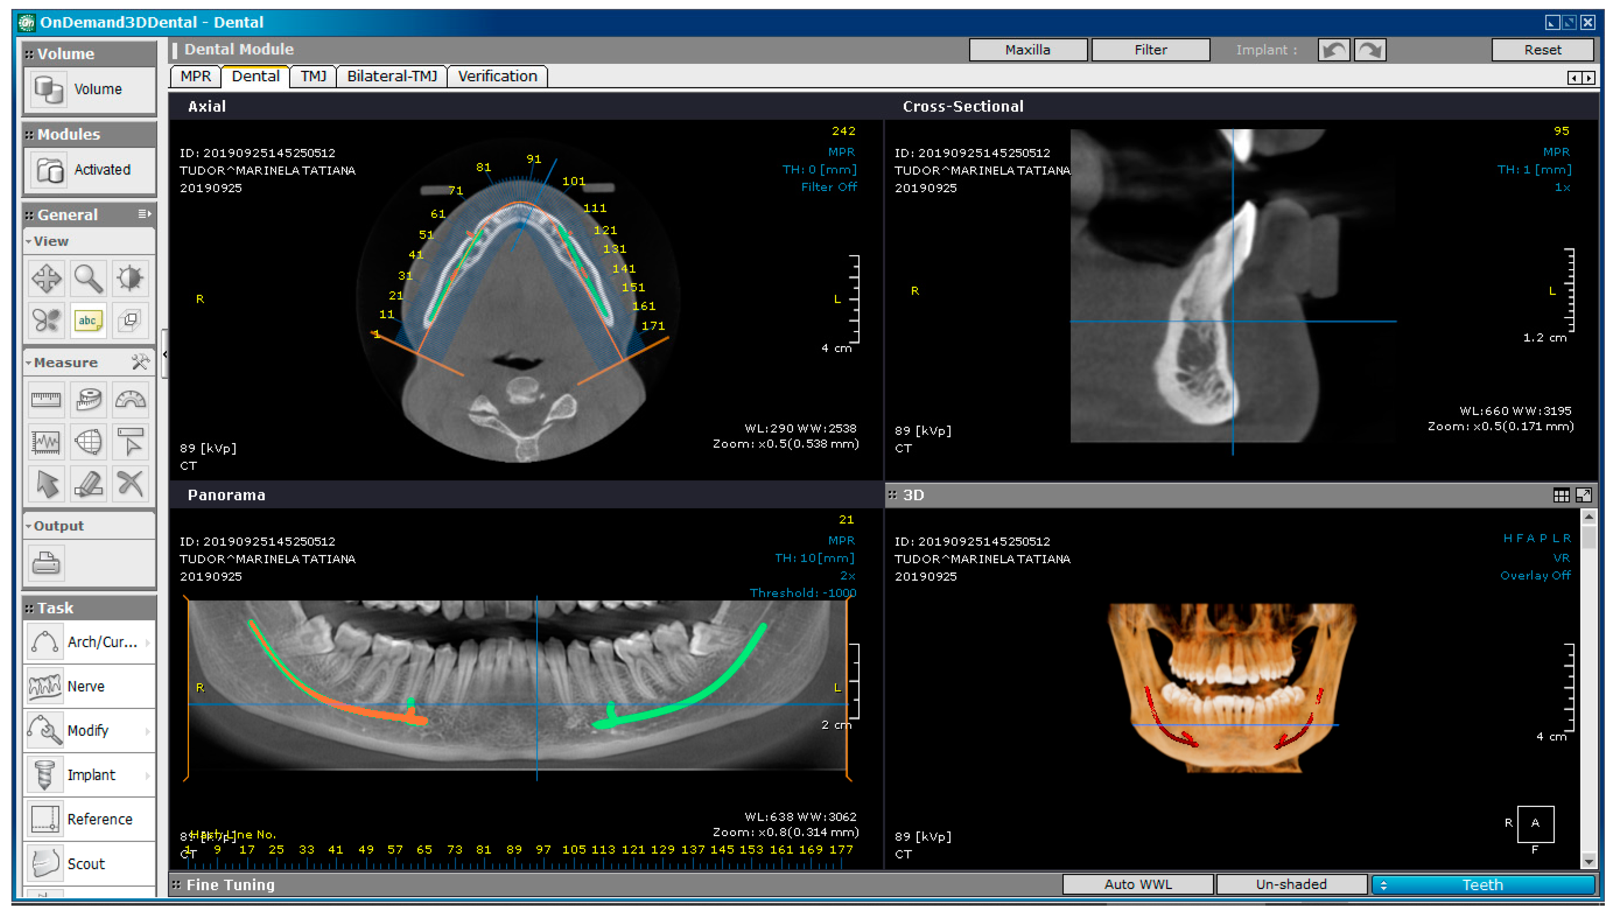
Task: Select the pencil edit-measurement tool
Action: (88, 484)
